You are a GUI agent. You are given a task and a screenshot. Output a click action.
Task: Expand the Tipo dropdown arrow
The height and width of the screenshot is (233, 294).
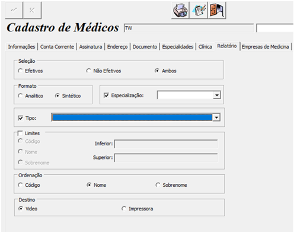(x=216, y=117)
